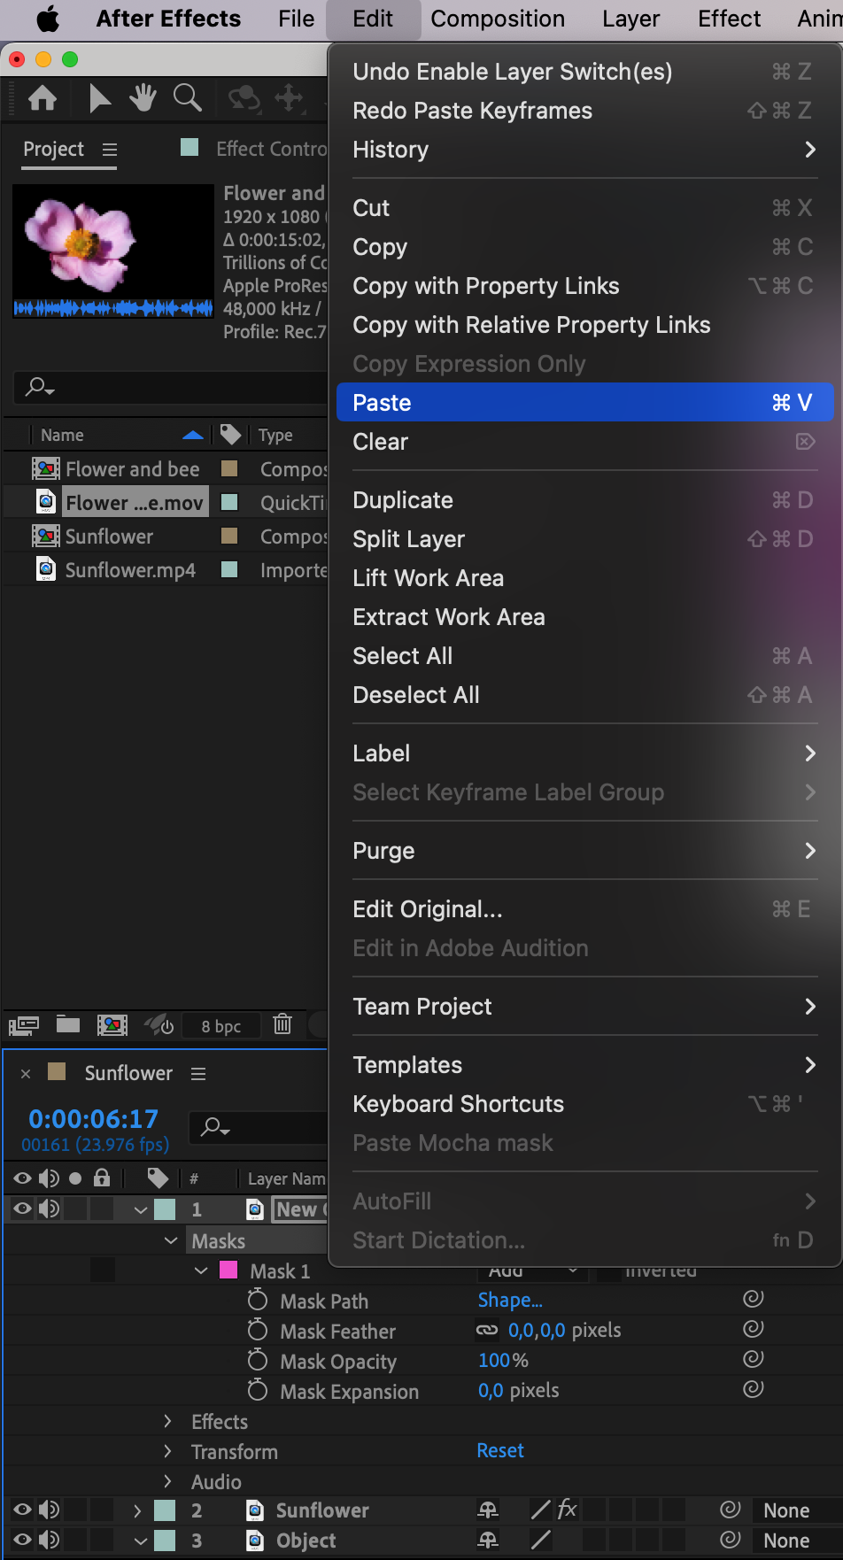Collapse the Masks property group
This screenshot has width=843, height=1560.
[171, 1240]
